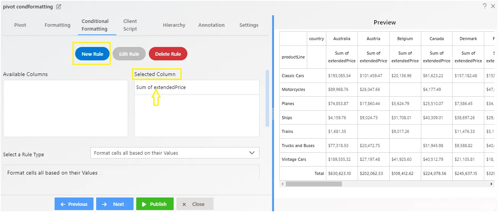Open the help question mark icon
The height and width of the screenshot is (212, 498).
click(485, 6)
